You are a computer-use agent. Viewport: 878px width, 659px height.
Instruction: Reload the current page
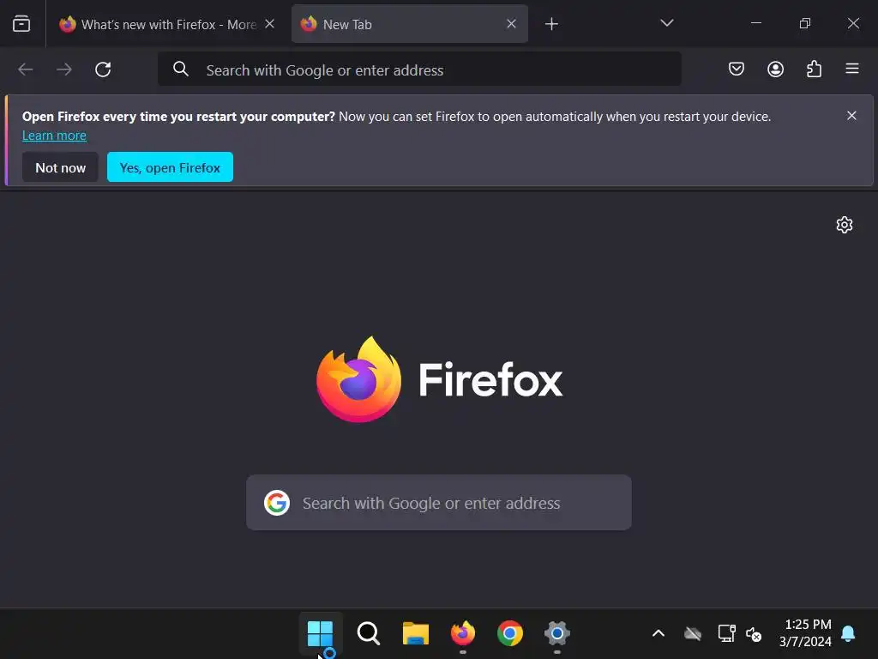pyautogui.click(x=103, y=70)
